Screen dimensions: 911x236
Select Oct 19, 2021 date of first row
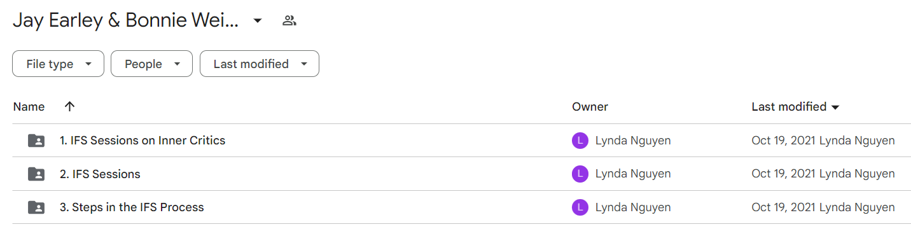784,141
